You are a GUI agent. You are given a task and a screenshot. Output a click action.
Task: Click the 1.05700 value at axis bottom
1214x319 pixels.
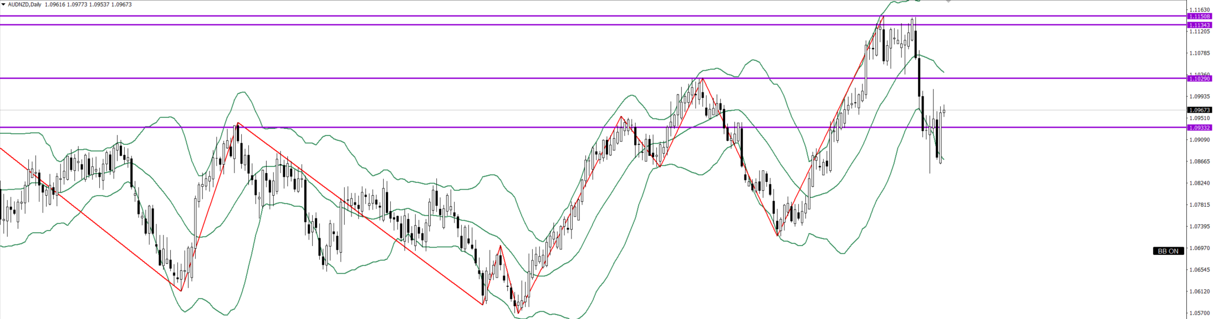tap(1199, 313)
